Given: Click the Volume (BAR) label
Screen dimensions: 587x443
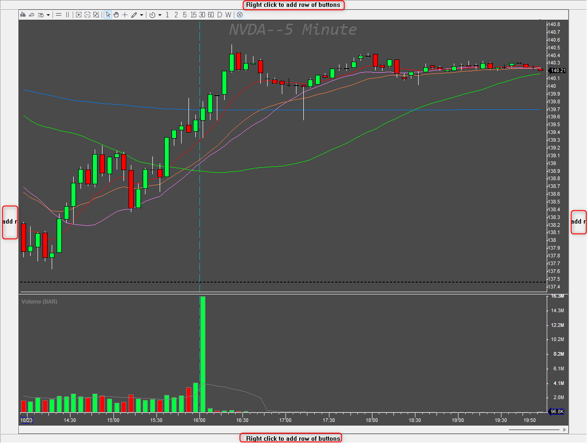Looking at the screenshot, I should [39, 302].
